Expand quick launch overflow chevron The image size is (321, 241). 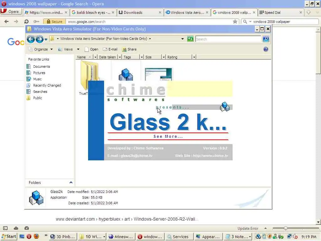pos(46,235)
